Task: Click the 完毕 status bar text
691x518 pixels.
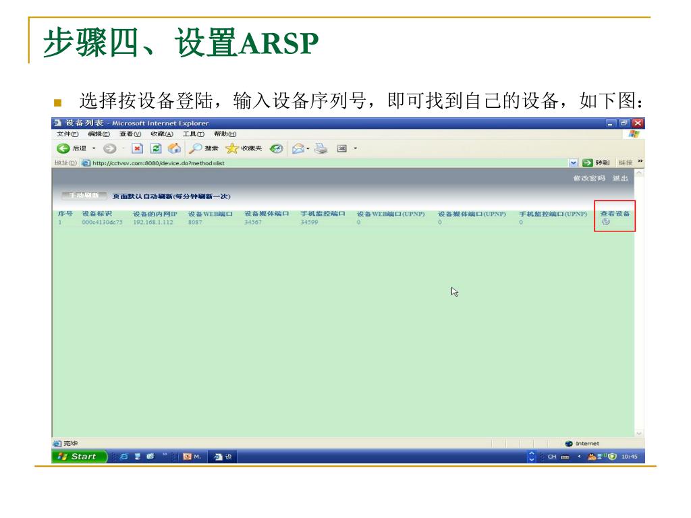Action: coord(70,444)
